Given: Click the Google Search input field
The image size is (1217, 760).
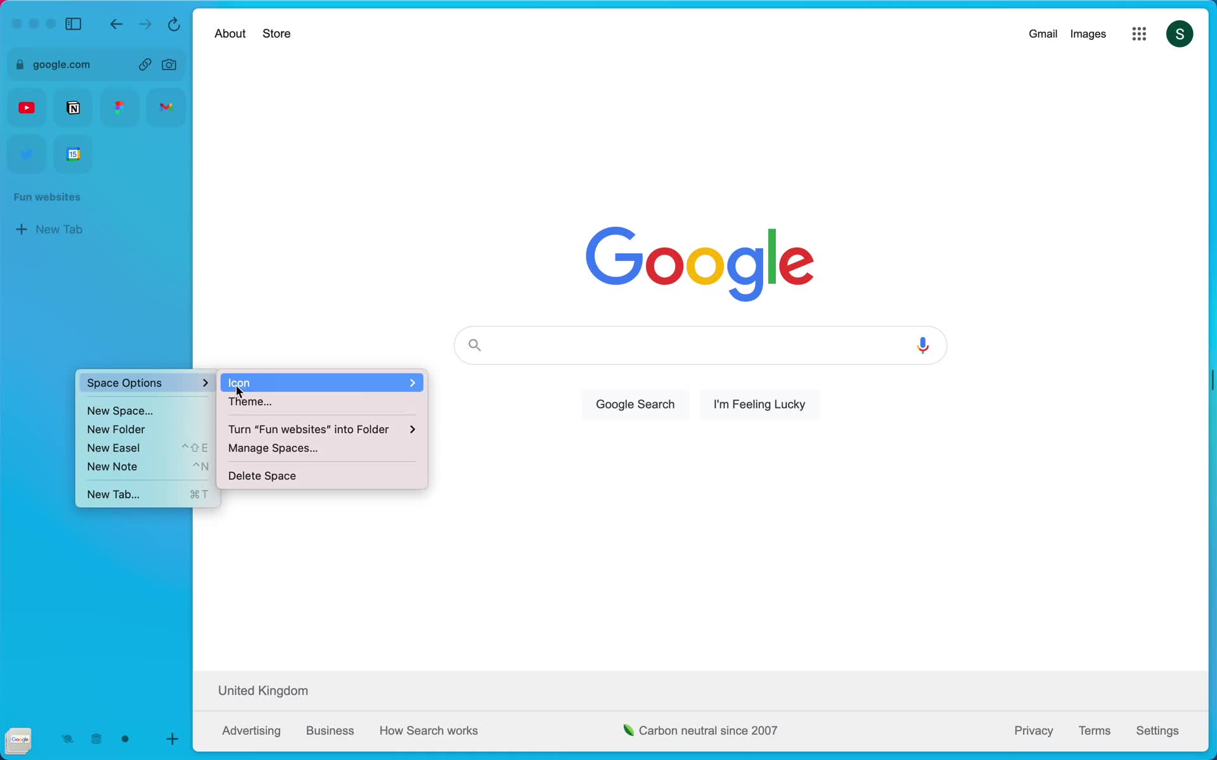Looking at the screenshot, I should pos(699,344).
